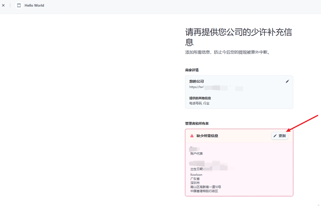Select the 南山区高新南一道10号 street address
Viewport: 321px width, 207px height.
(206, 187)
